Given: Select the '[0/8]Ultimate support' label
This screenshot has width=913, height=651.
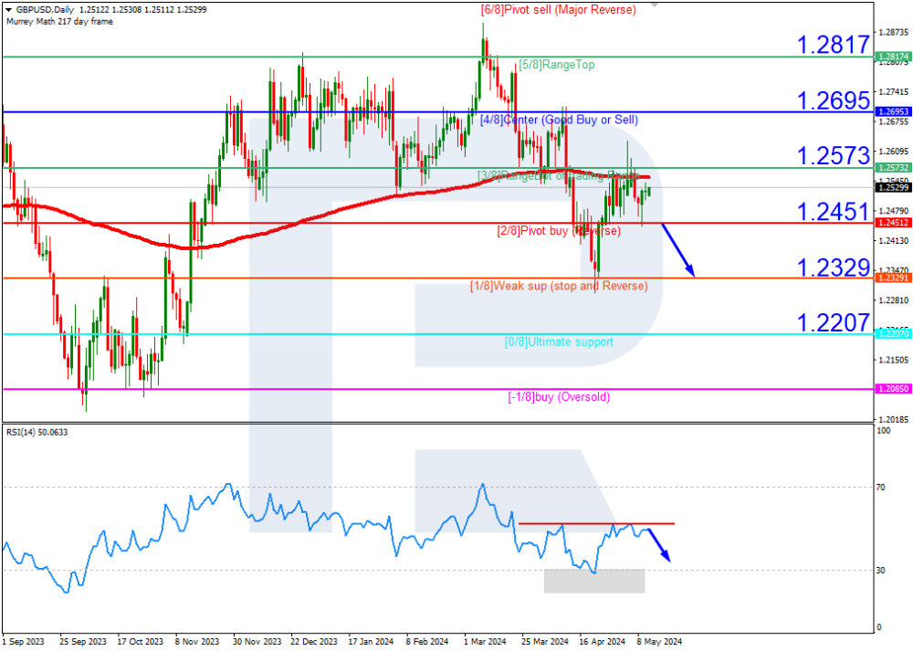Looking at the screenshot, I should tap(559, 342).
